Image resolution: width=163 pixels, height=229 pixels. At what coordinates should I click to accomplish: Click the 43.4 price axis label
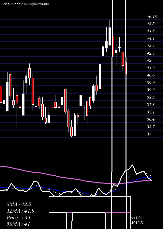pos(151,46)
